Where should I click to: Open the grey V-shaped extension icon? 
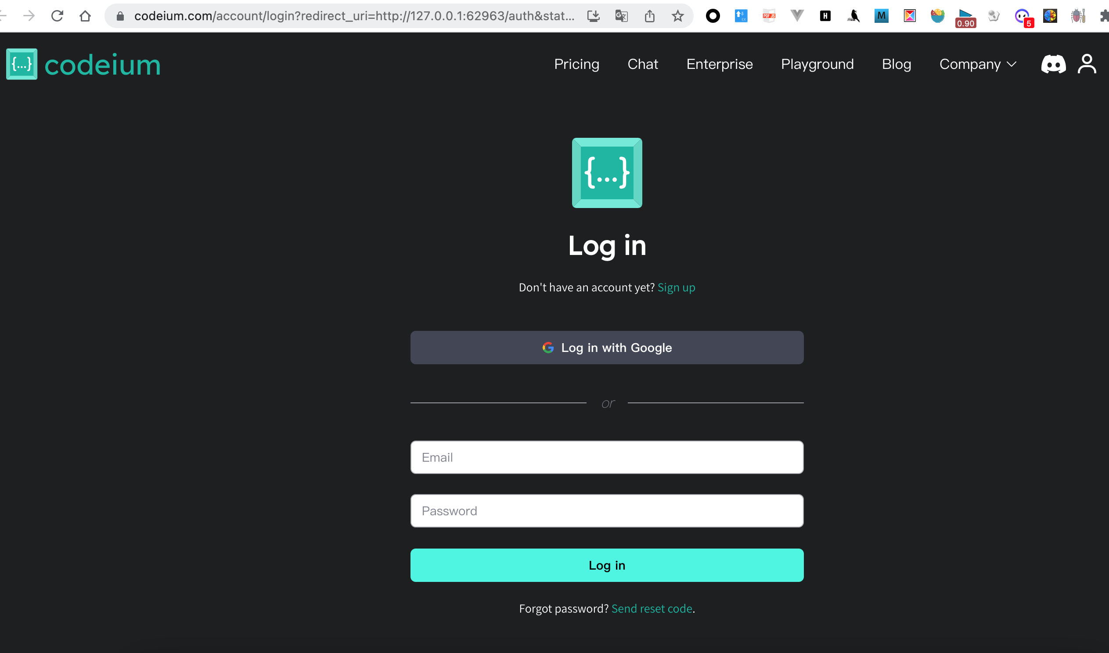coord(797,16)
